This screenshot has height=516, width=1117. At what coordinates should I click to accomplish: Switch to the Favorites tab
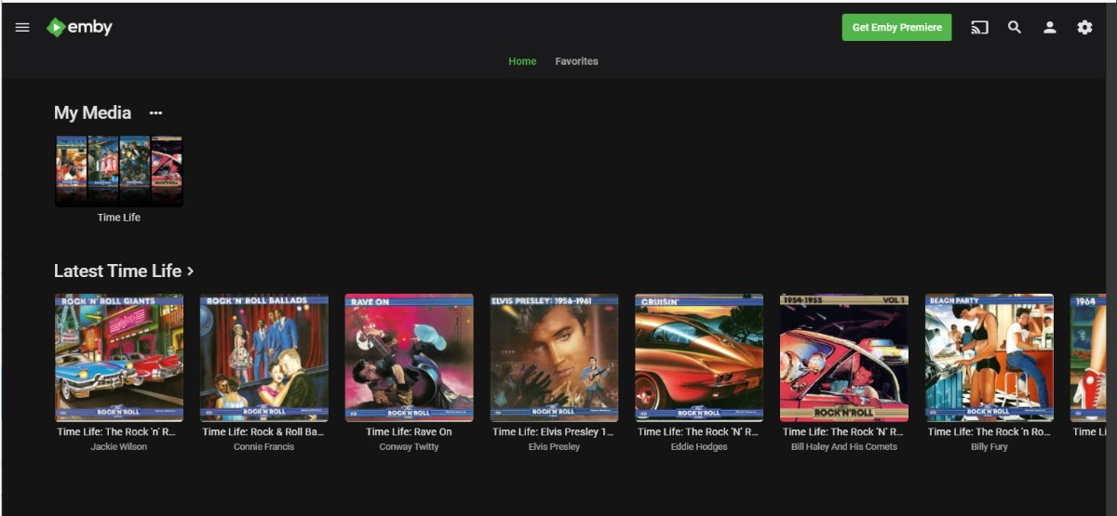pyautogui.click(x=577, y=61)
